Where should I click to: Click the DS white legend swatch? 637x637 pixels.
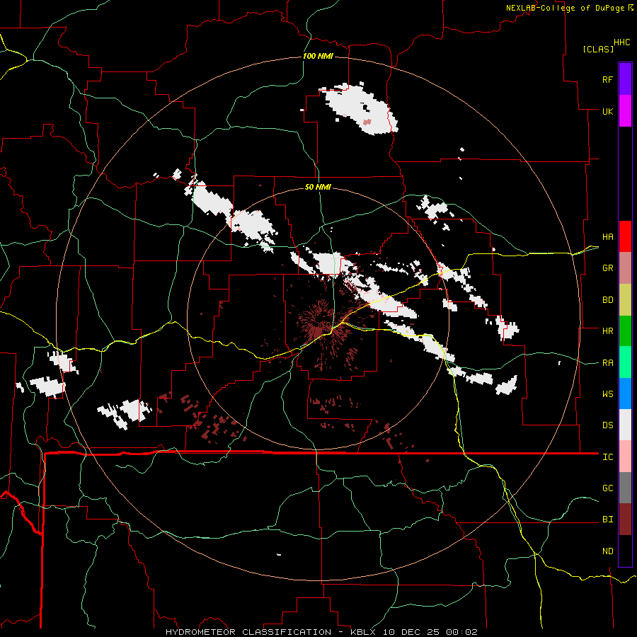coord(625,425)
